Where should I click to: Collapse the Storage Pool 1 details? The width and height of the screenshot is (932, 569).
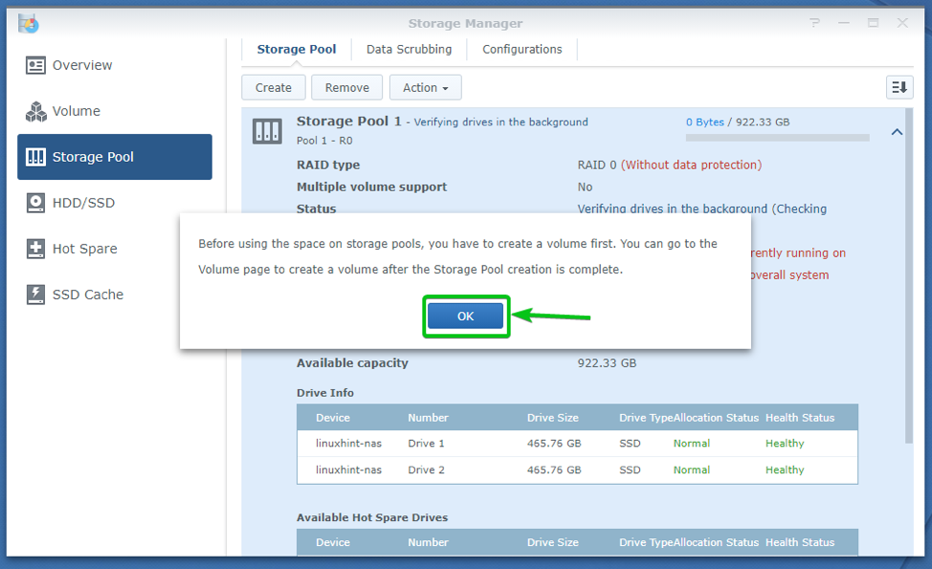click(x=897, y=132)
